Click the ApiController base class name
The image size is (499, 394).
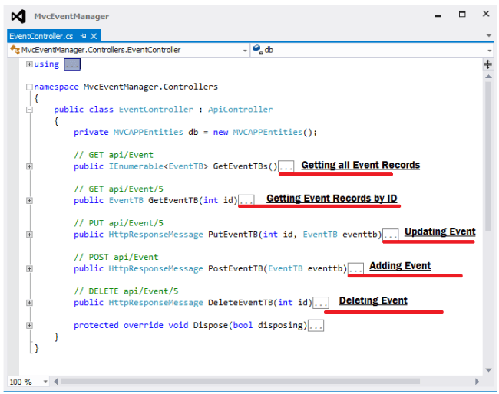[x=240, y=110]
